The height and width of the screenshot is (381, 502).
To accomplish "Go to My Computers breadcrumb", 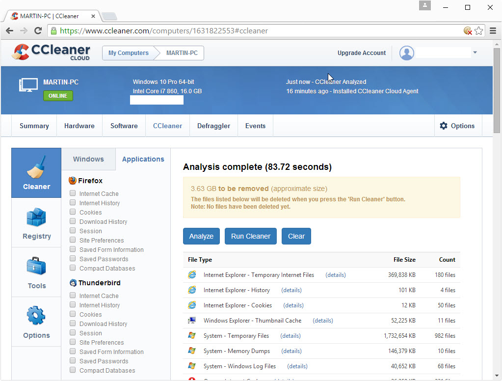I will point(129,53).
